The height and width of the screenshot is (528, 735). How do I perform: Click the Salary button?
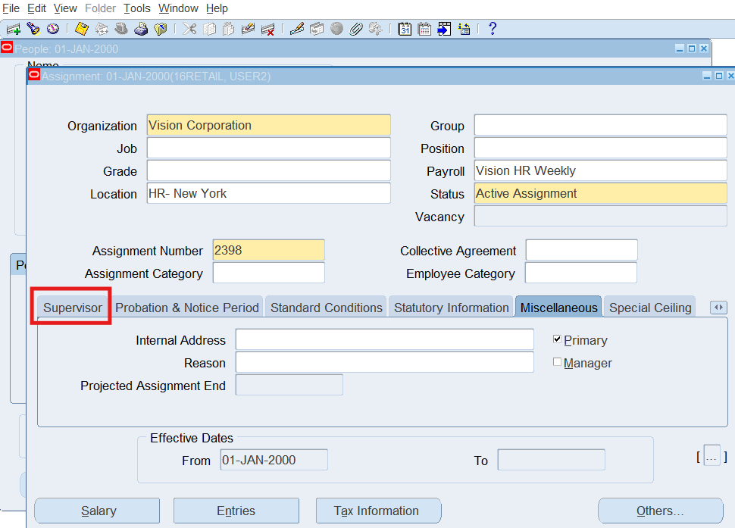[x=97, y=511]
